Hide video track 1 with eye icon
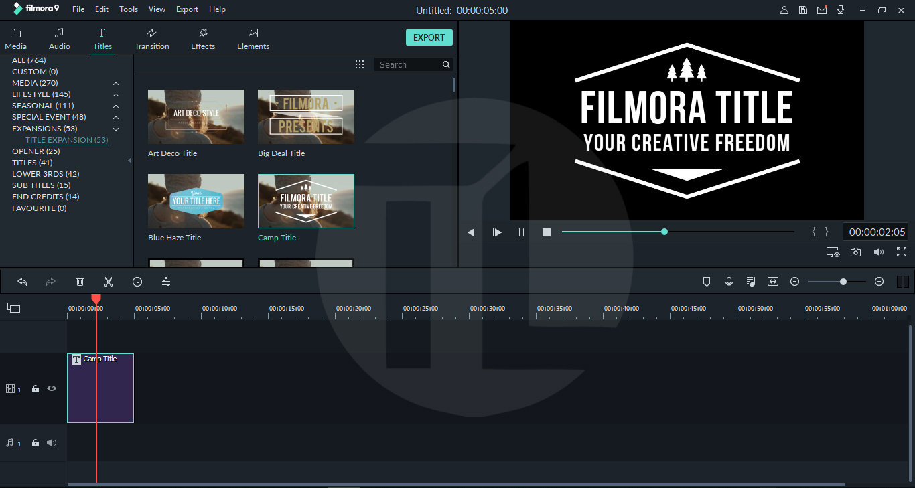 pos(52,388)
